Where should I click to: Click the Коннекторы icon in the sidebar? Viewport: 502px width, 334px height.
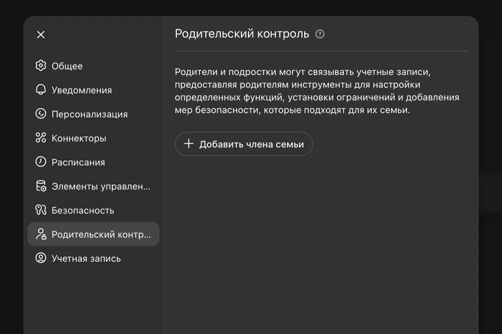(x=41, y=138)
